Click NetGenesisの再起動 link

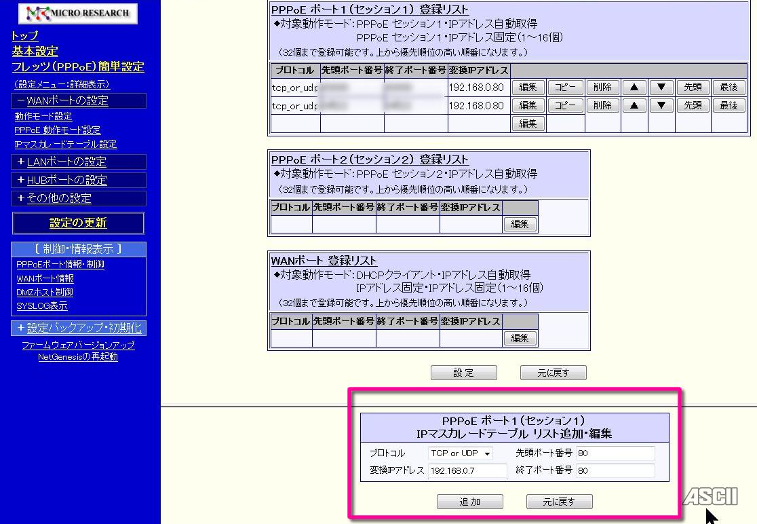click(x=78, y=356)
